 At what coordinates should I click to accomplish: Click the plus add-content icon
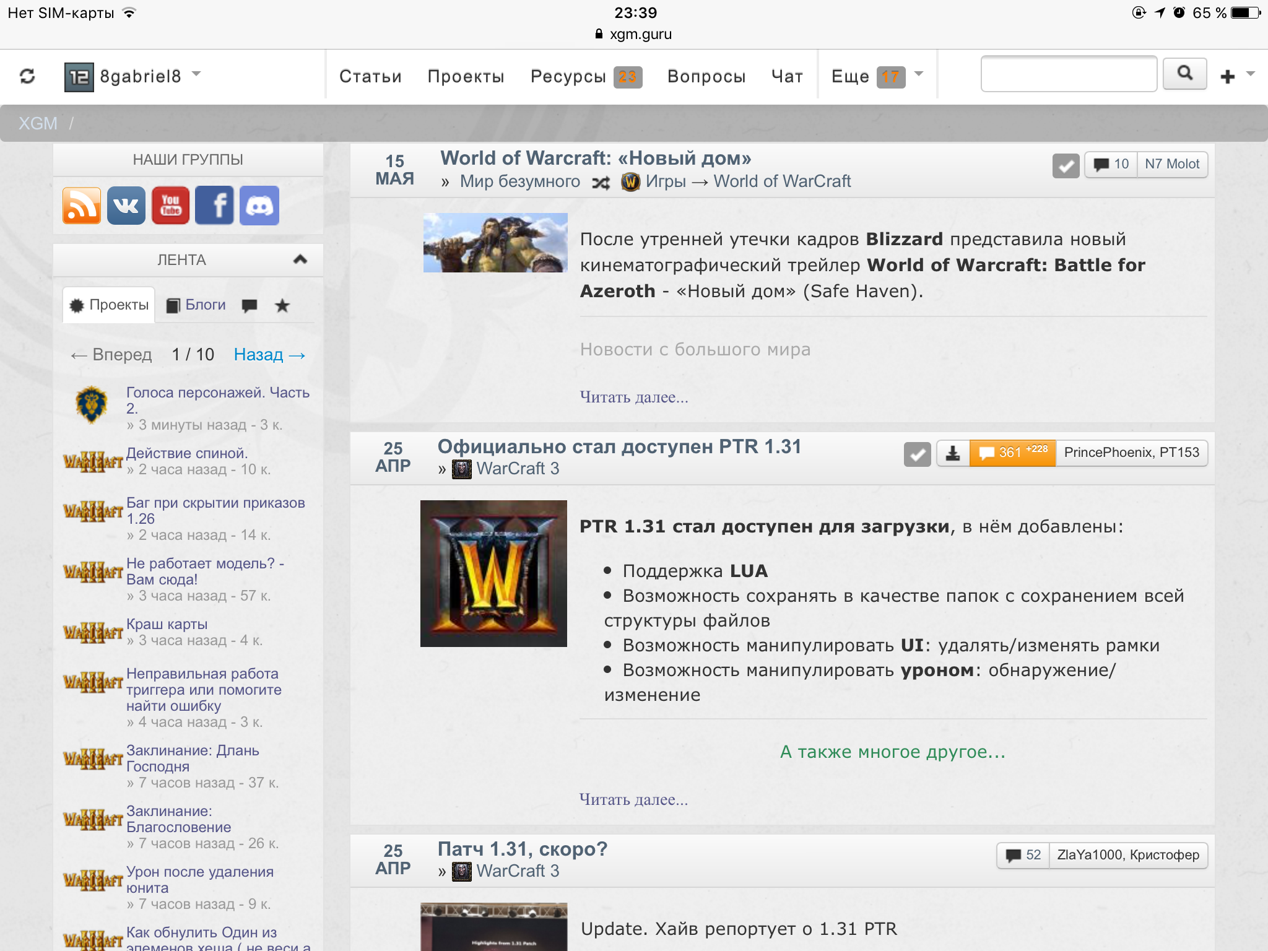[1228, 76]
